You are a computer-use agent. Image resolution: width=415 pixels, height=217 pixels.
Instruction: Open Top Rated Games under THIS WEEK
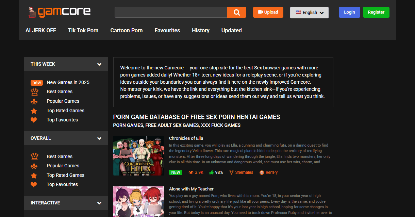point(66,111)
